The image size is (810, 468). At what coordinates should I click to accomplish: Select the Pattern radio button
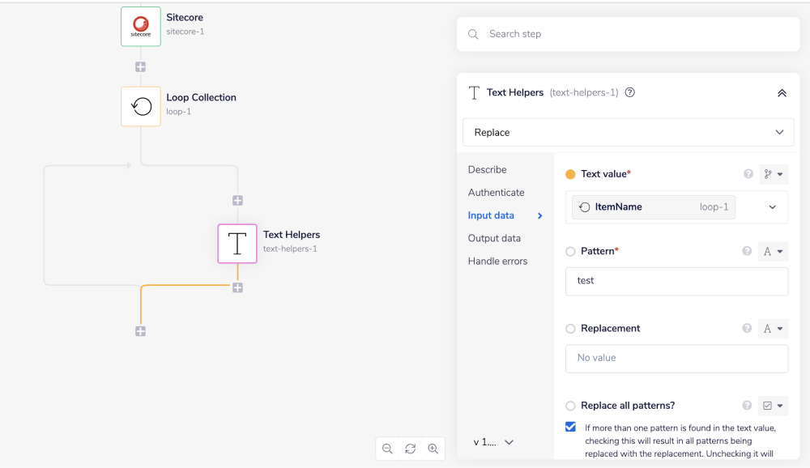pyautogui.click(x=570, y=252)
